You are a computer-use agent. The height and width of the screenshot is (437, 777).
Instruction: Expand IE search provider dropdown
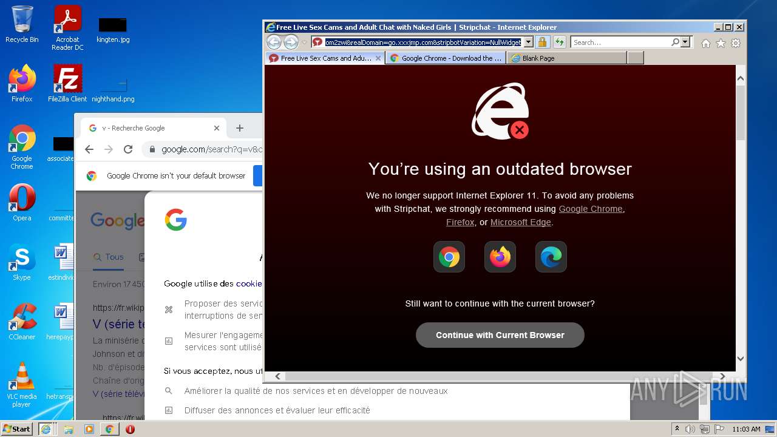coord(685,42)
